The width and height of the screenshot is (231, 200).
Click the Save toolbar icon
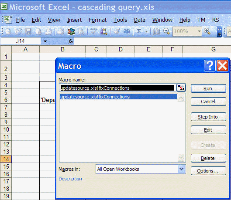28,31
